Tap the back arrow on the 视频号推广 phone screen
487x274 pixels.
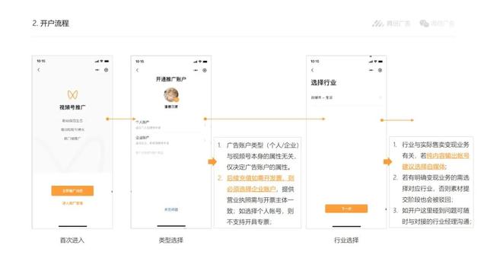tap(39, 70)
